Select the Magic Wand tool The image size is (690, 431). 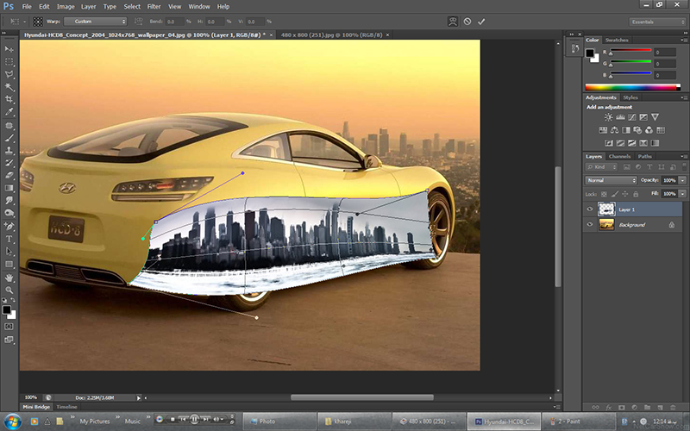coord(9,87)
